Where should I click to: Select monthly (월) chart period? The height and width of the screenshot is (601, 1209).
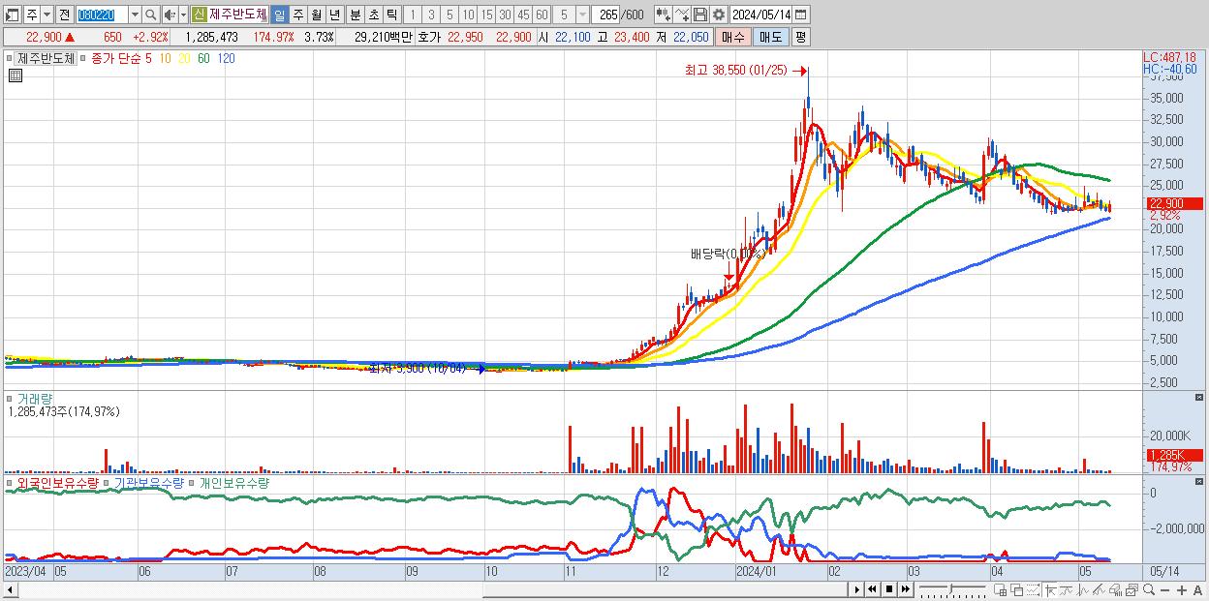pos(316,15)
